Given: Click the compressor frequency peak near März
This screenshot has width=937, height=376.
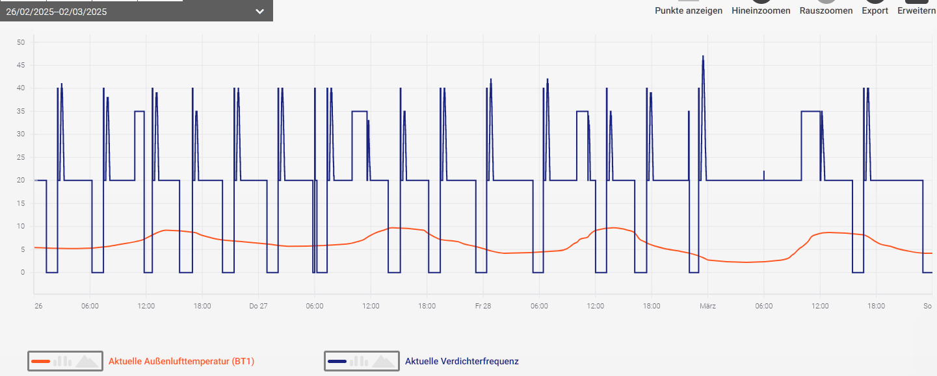Looking at the screenshot, I should pos(703,57).
